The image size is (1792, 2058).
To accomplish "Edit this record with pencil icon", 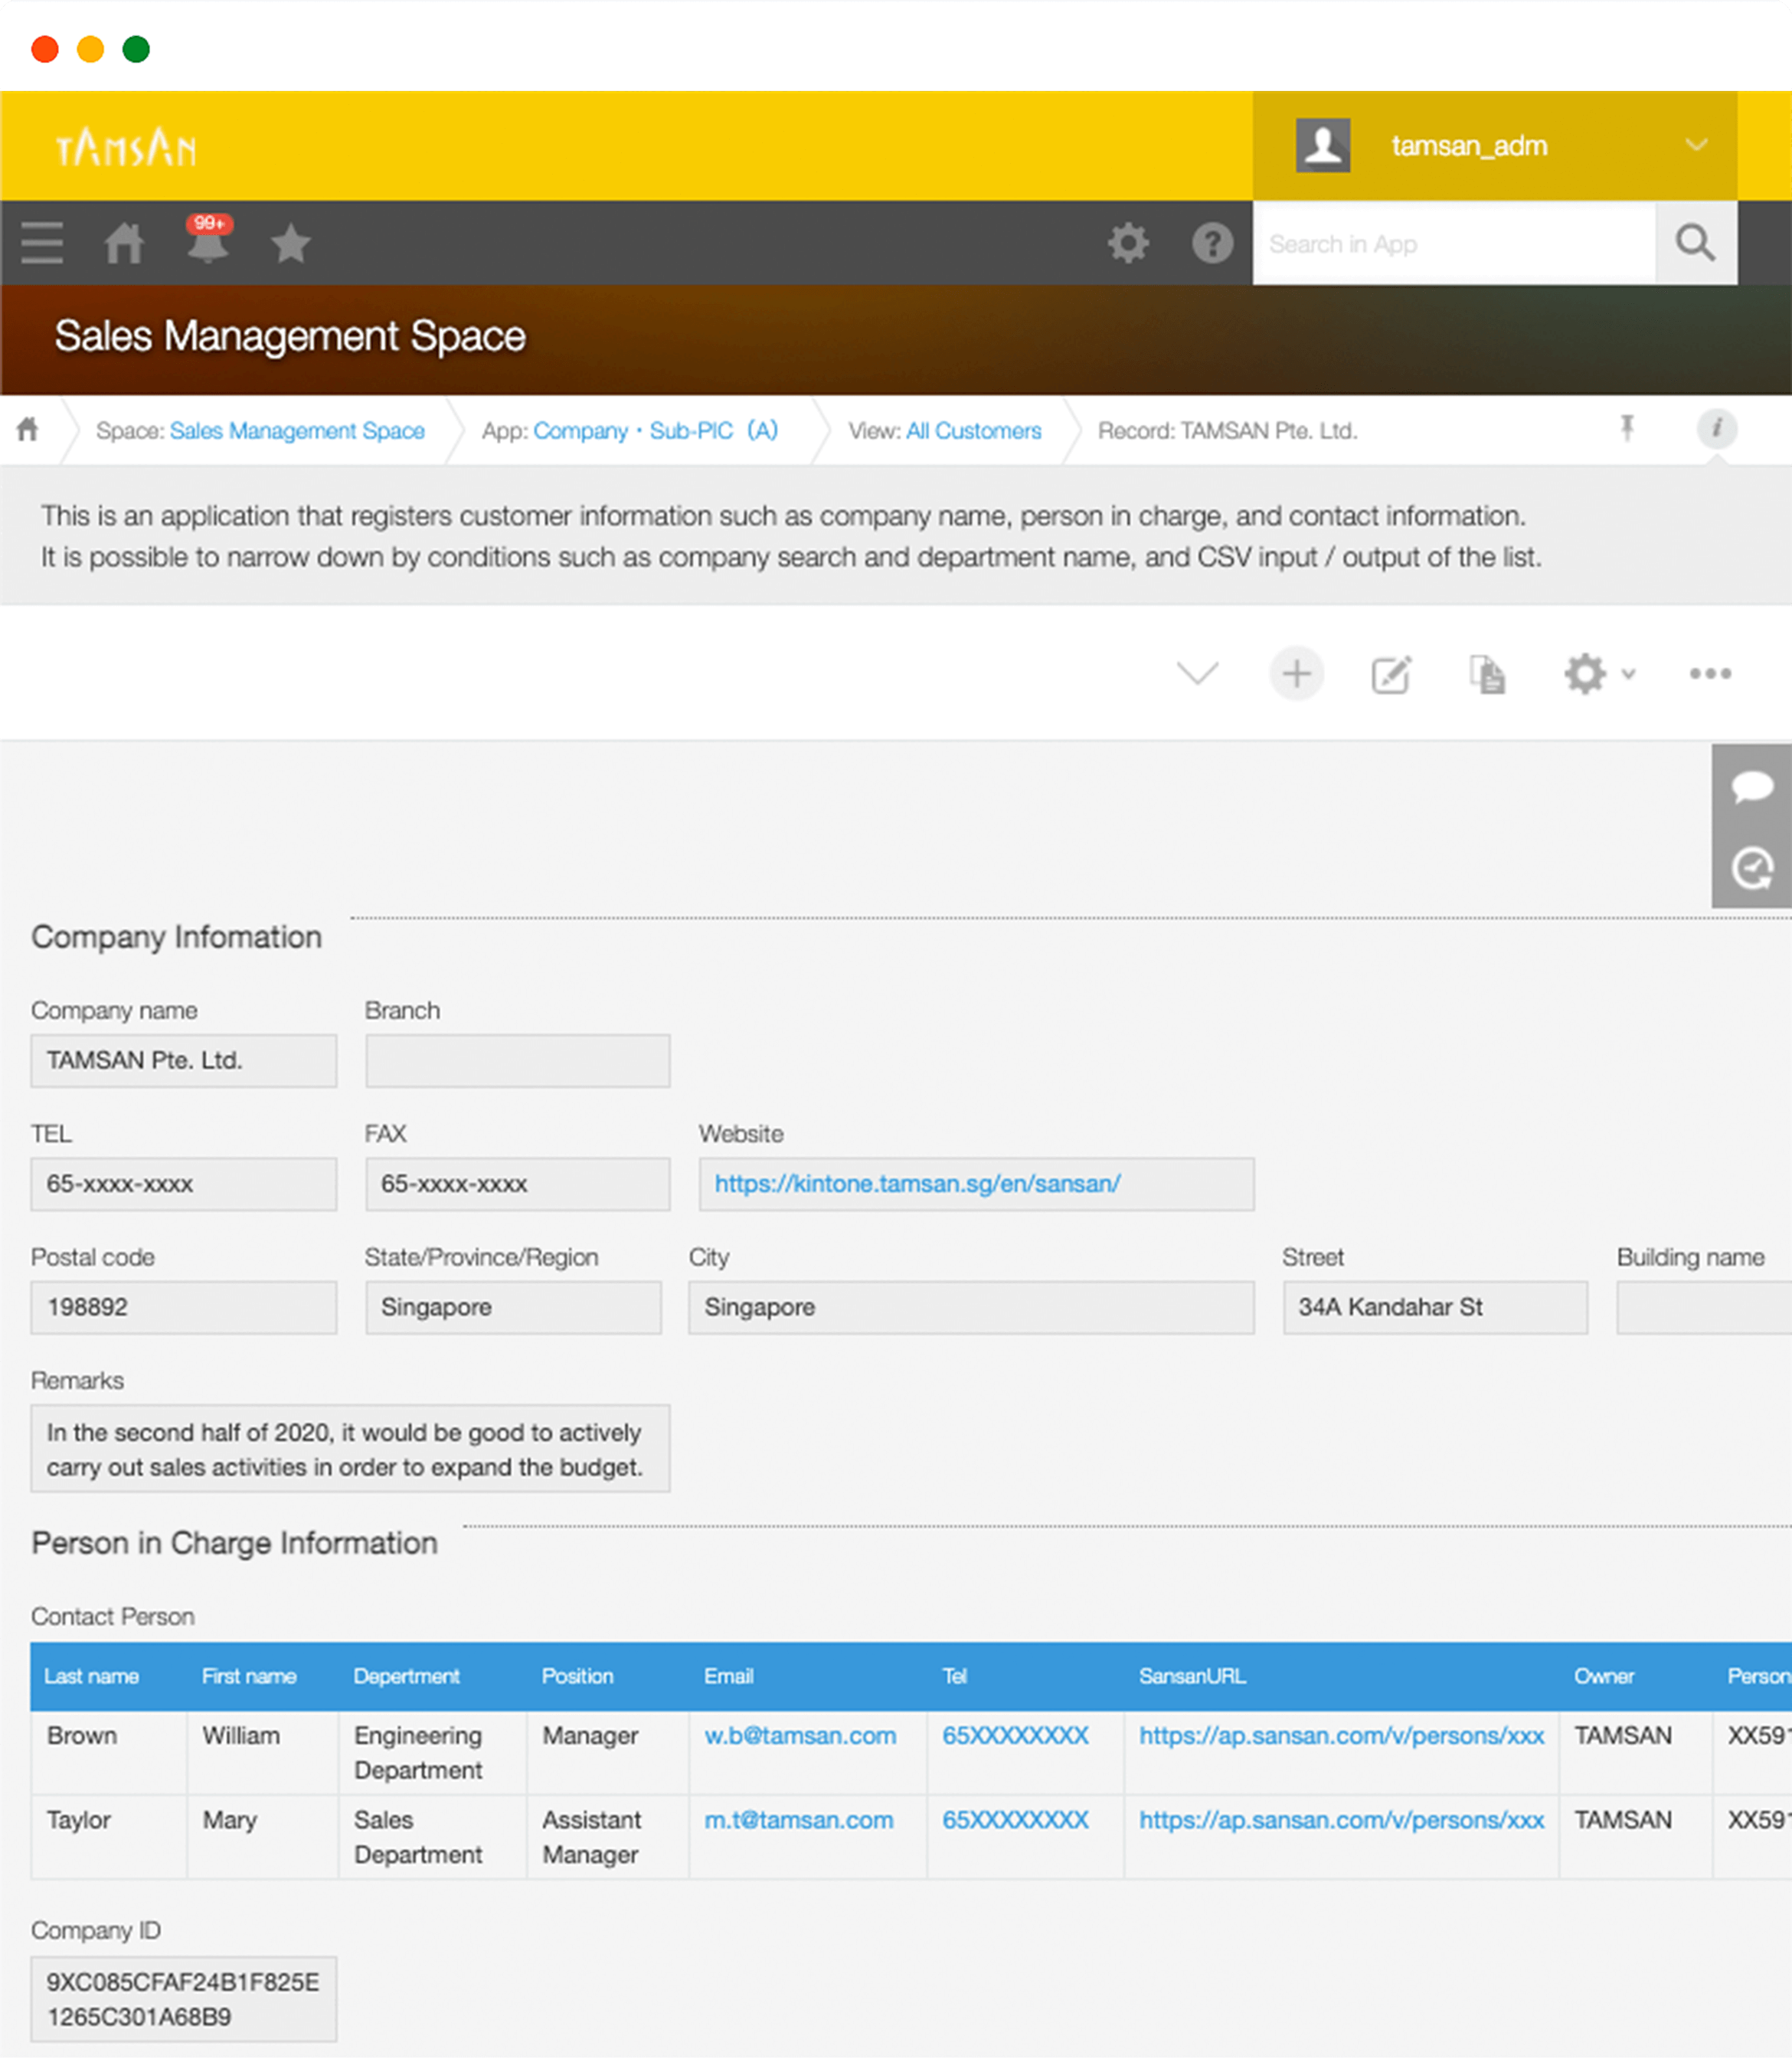I will coord(1390,674).
